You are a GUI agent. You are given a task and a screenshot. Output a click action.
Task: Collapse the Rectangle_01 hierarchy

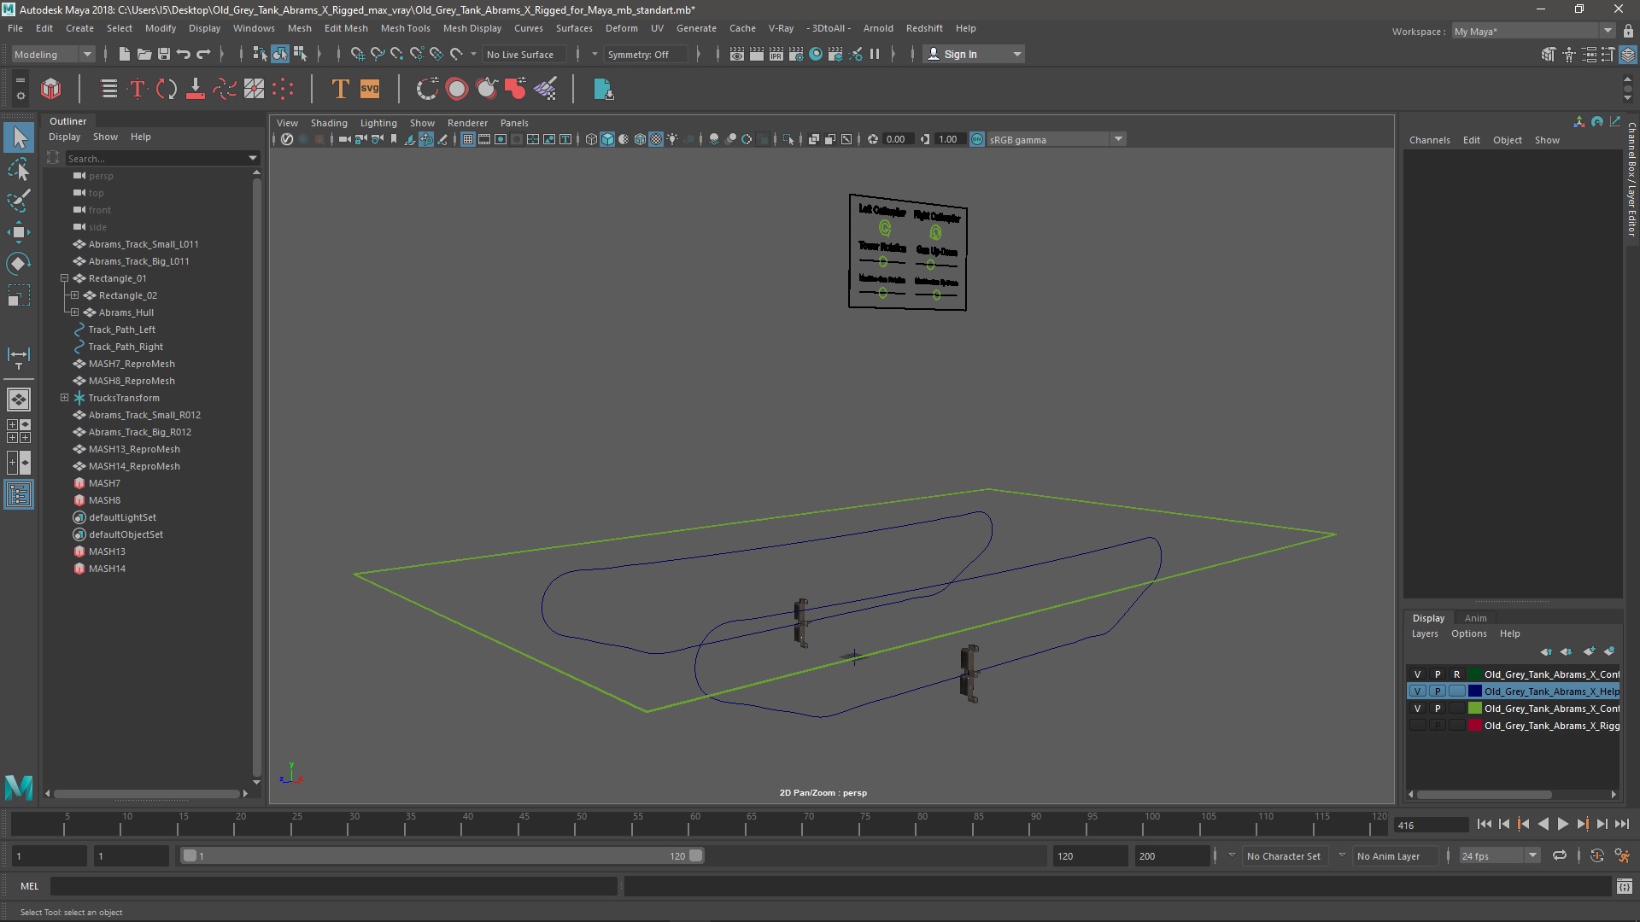pos(64,278)
